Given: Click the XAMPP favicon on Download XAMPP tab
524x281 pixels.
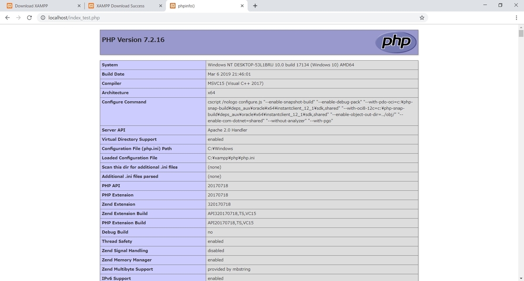Looking at the screenshot, I should (x=9, y=6).
